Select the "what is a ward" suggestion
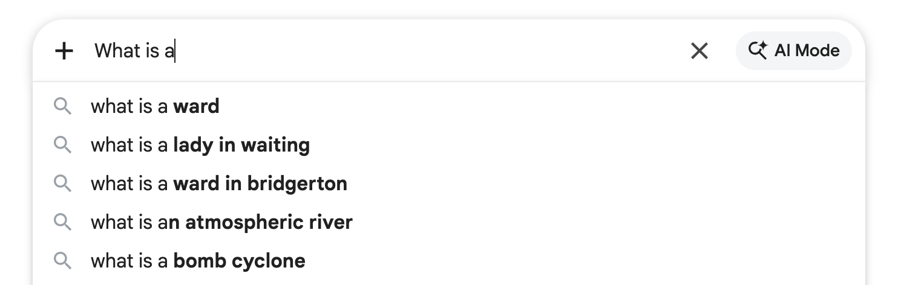 click(x=155, y=107)
